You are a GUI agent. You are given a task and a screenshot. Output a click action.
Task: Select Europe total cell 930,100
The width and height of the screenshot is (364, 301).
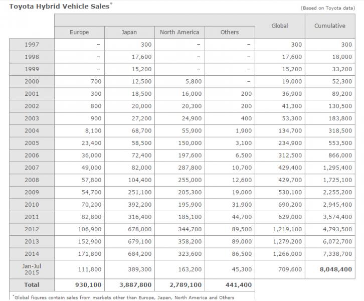(88, 284)
